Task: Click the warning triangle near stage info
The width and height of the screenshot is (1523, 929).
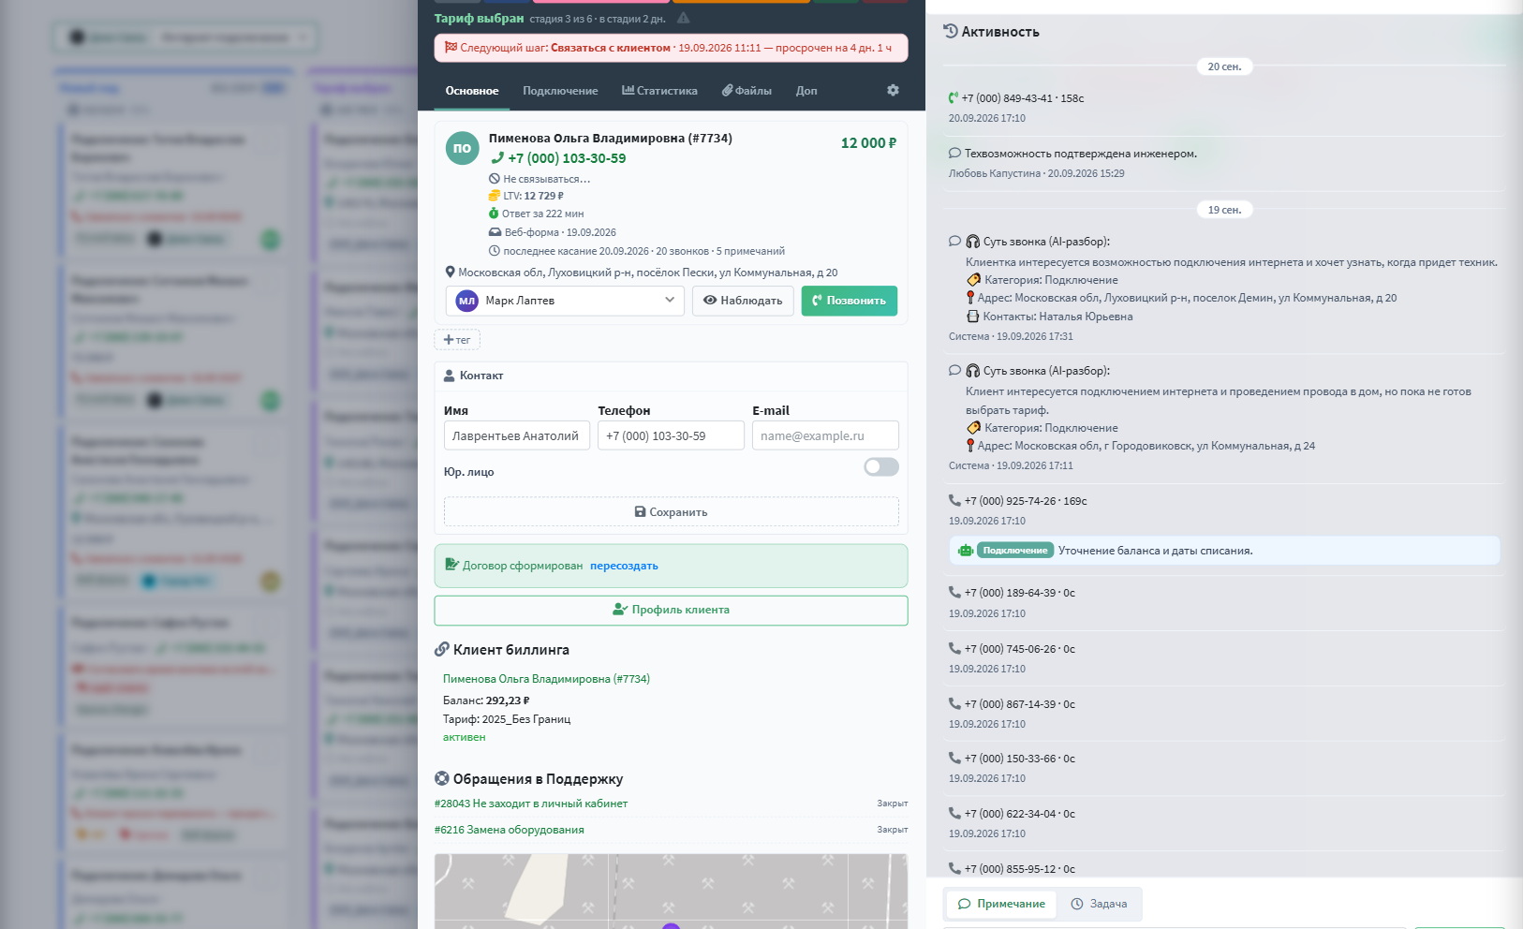Action: coord(683,18)
